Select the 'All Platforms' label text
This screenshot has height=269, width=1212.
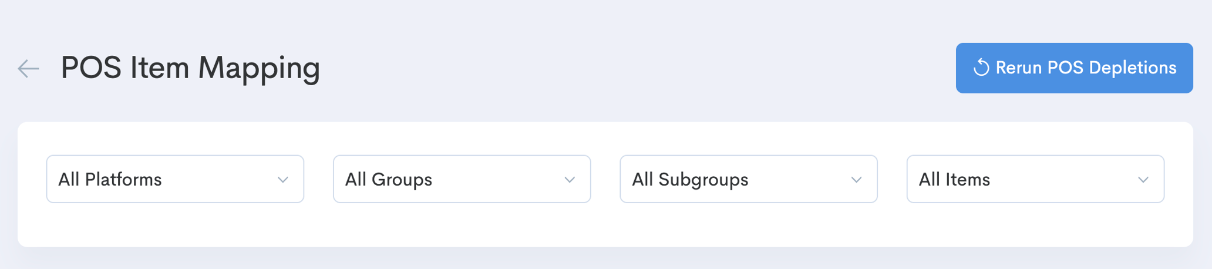pyautogui.click(x=110, y=180)
